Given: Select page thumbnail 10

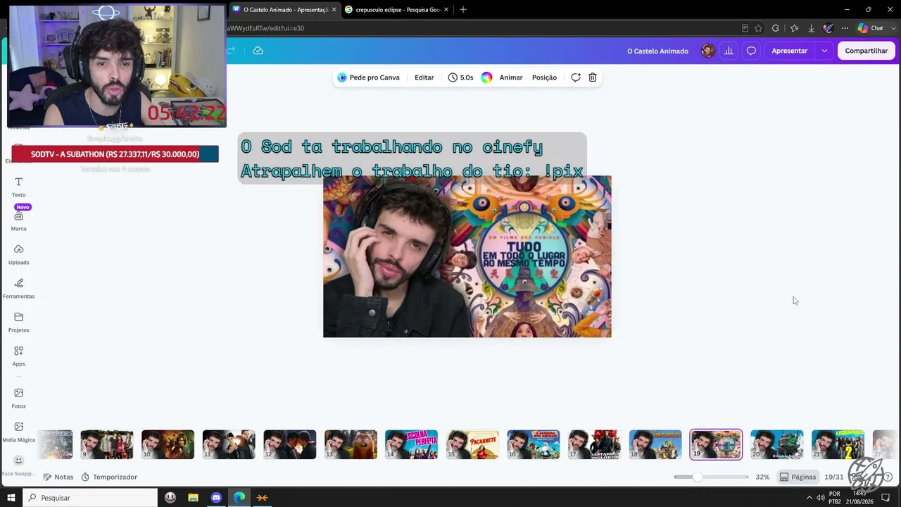Looking at the screenshot, I should pos(168,445).
